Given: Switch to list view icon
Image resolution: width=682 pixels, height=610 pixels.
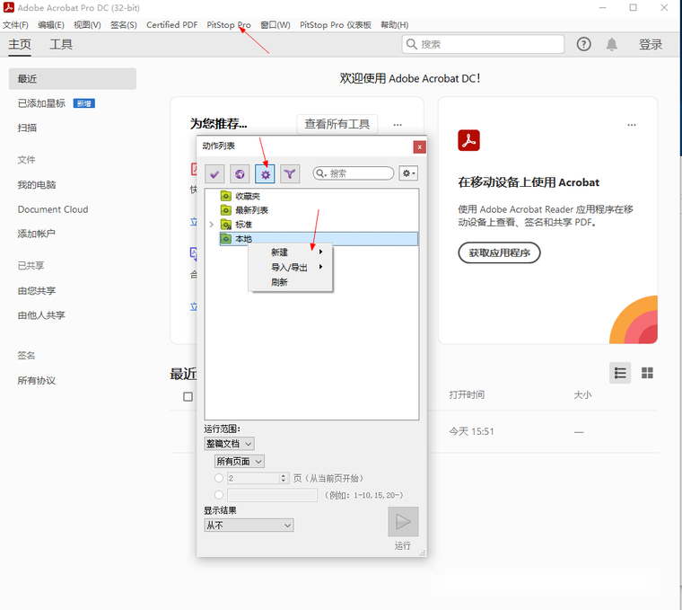Looking at the screenshot, I should [620, 373].
